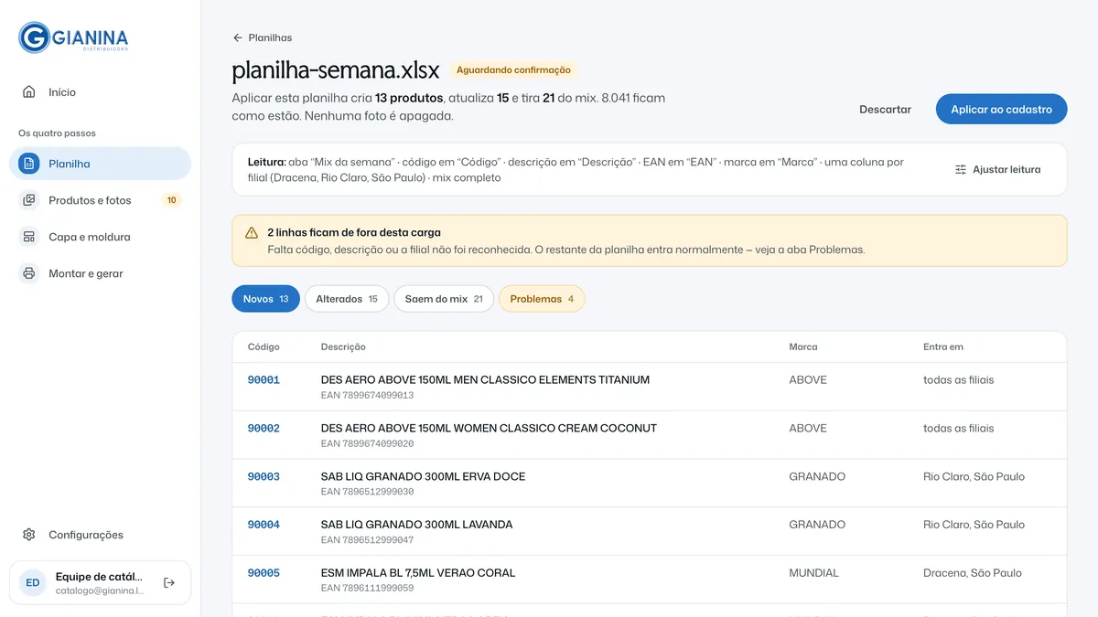
Task: Open the Problemas tab
Action: coord(542,299)
